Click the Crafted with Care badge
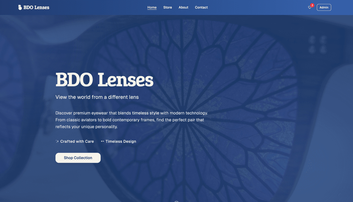The height and width of the screenshot is (202, 353). pos(75,141)
